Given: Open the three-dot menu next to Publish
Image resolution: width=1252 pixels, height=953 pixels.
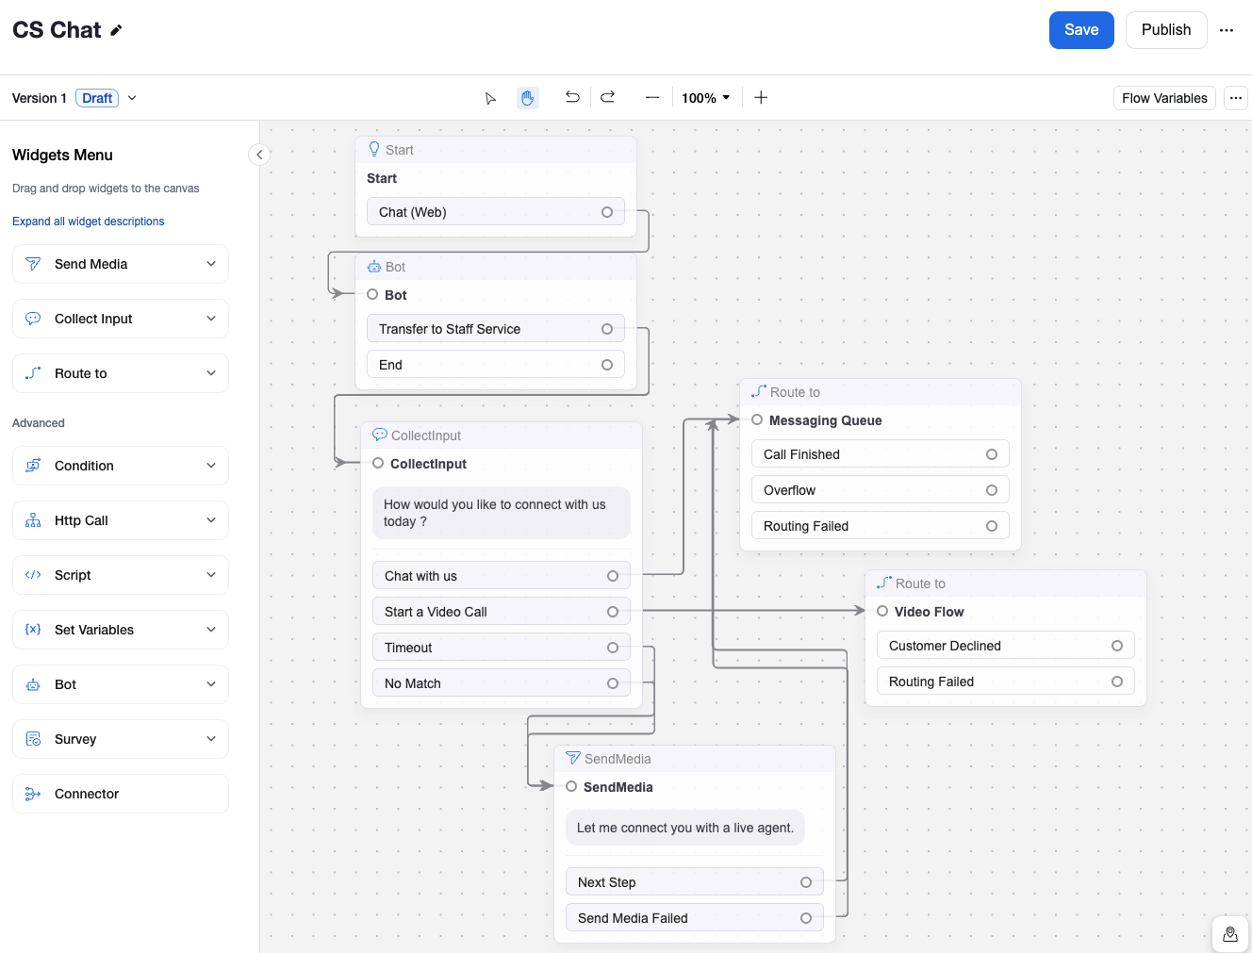Looking at the screenshot, I should coord(1227,29).
